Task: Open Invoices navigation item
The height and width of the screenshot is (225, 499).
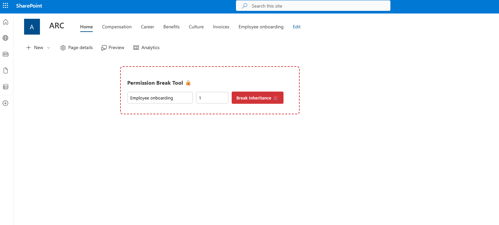Action: [x=221, y=27]
